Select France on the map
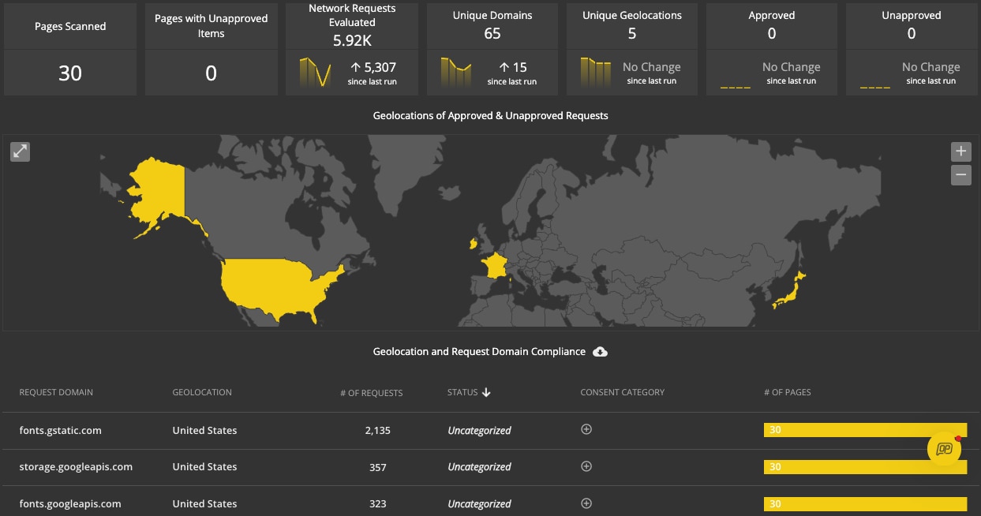 click(x=496, y=265)
